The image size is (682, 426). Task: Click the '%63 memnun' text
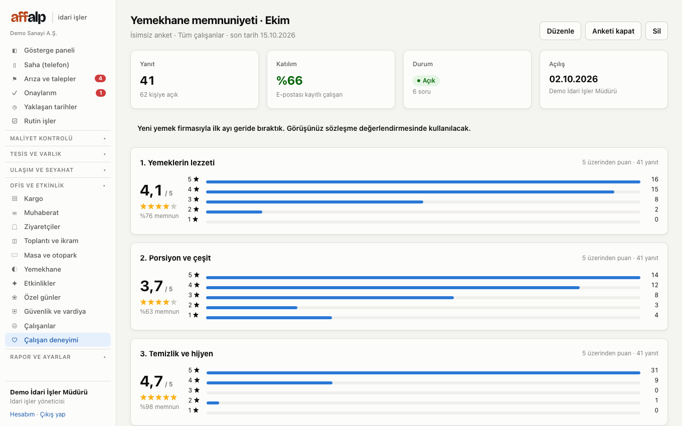point(159,312)
